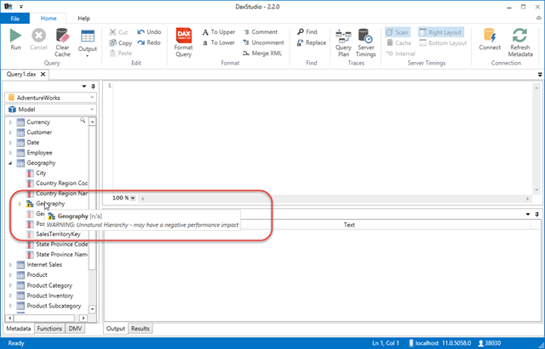Switch to Bottom Layout
Image resolution: width=545 pixels, height=349 pixels.
[443, 43]
